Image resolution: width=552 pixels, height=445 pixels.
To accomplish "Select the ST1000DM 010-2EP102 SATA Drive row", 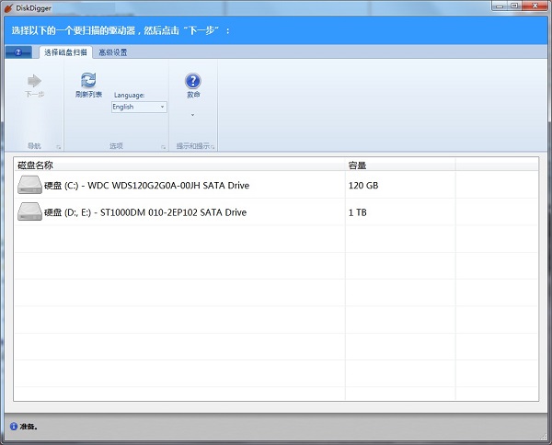I will point(276,211).
